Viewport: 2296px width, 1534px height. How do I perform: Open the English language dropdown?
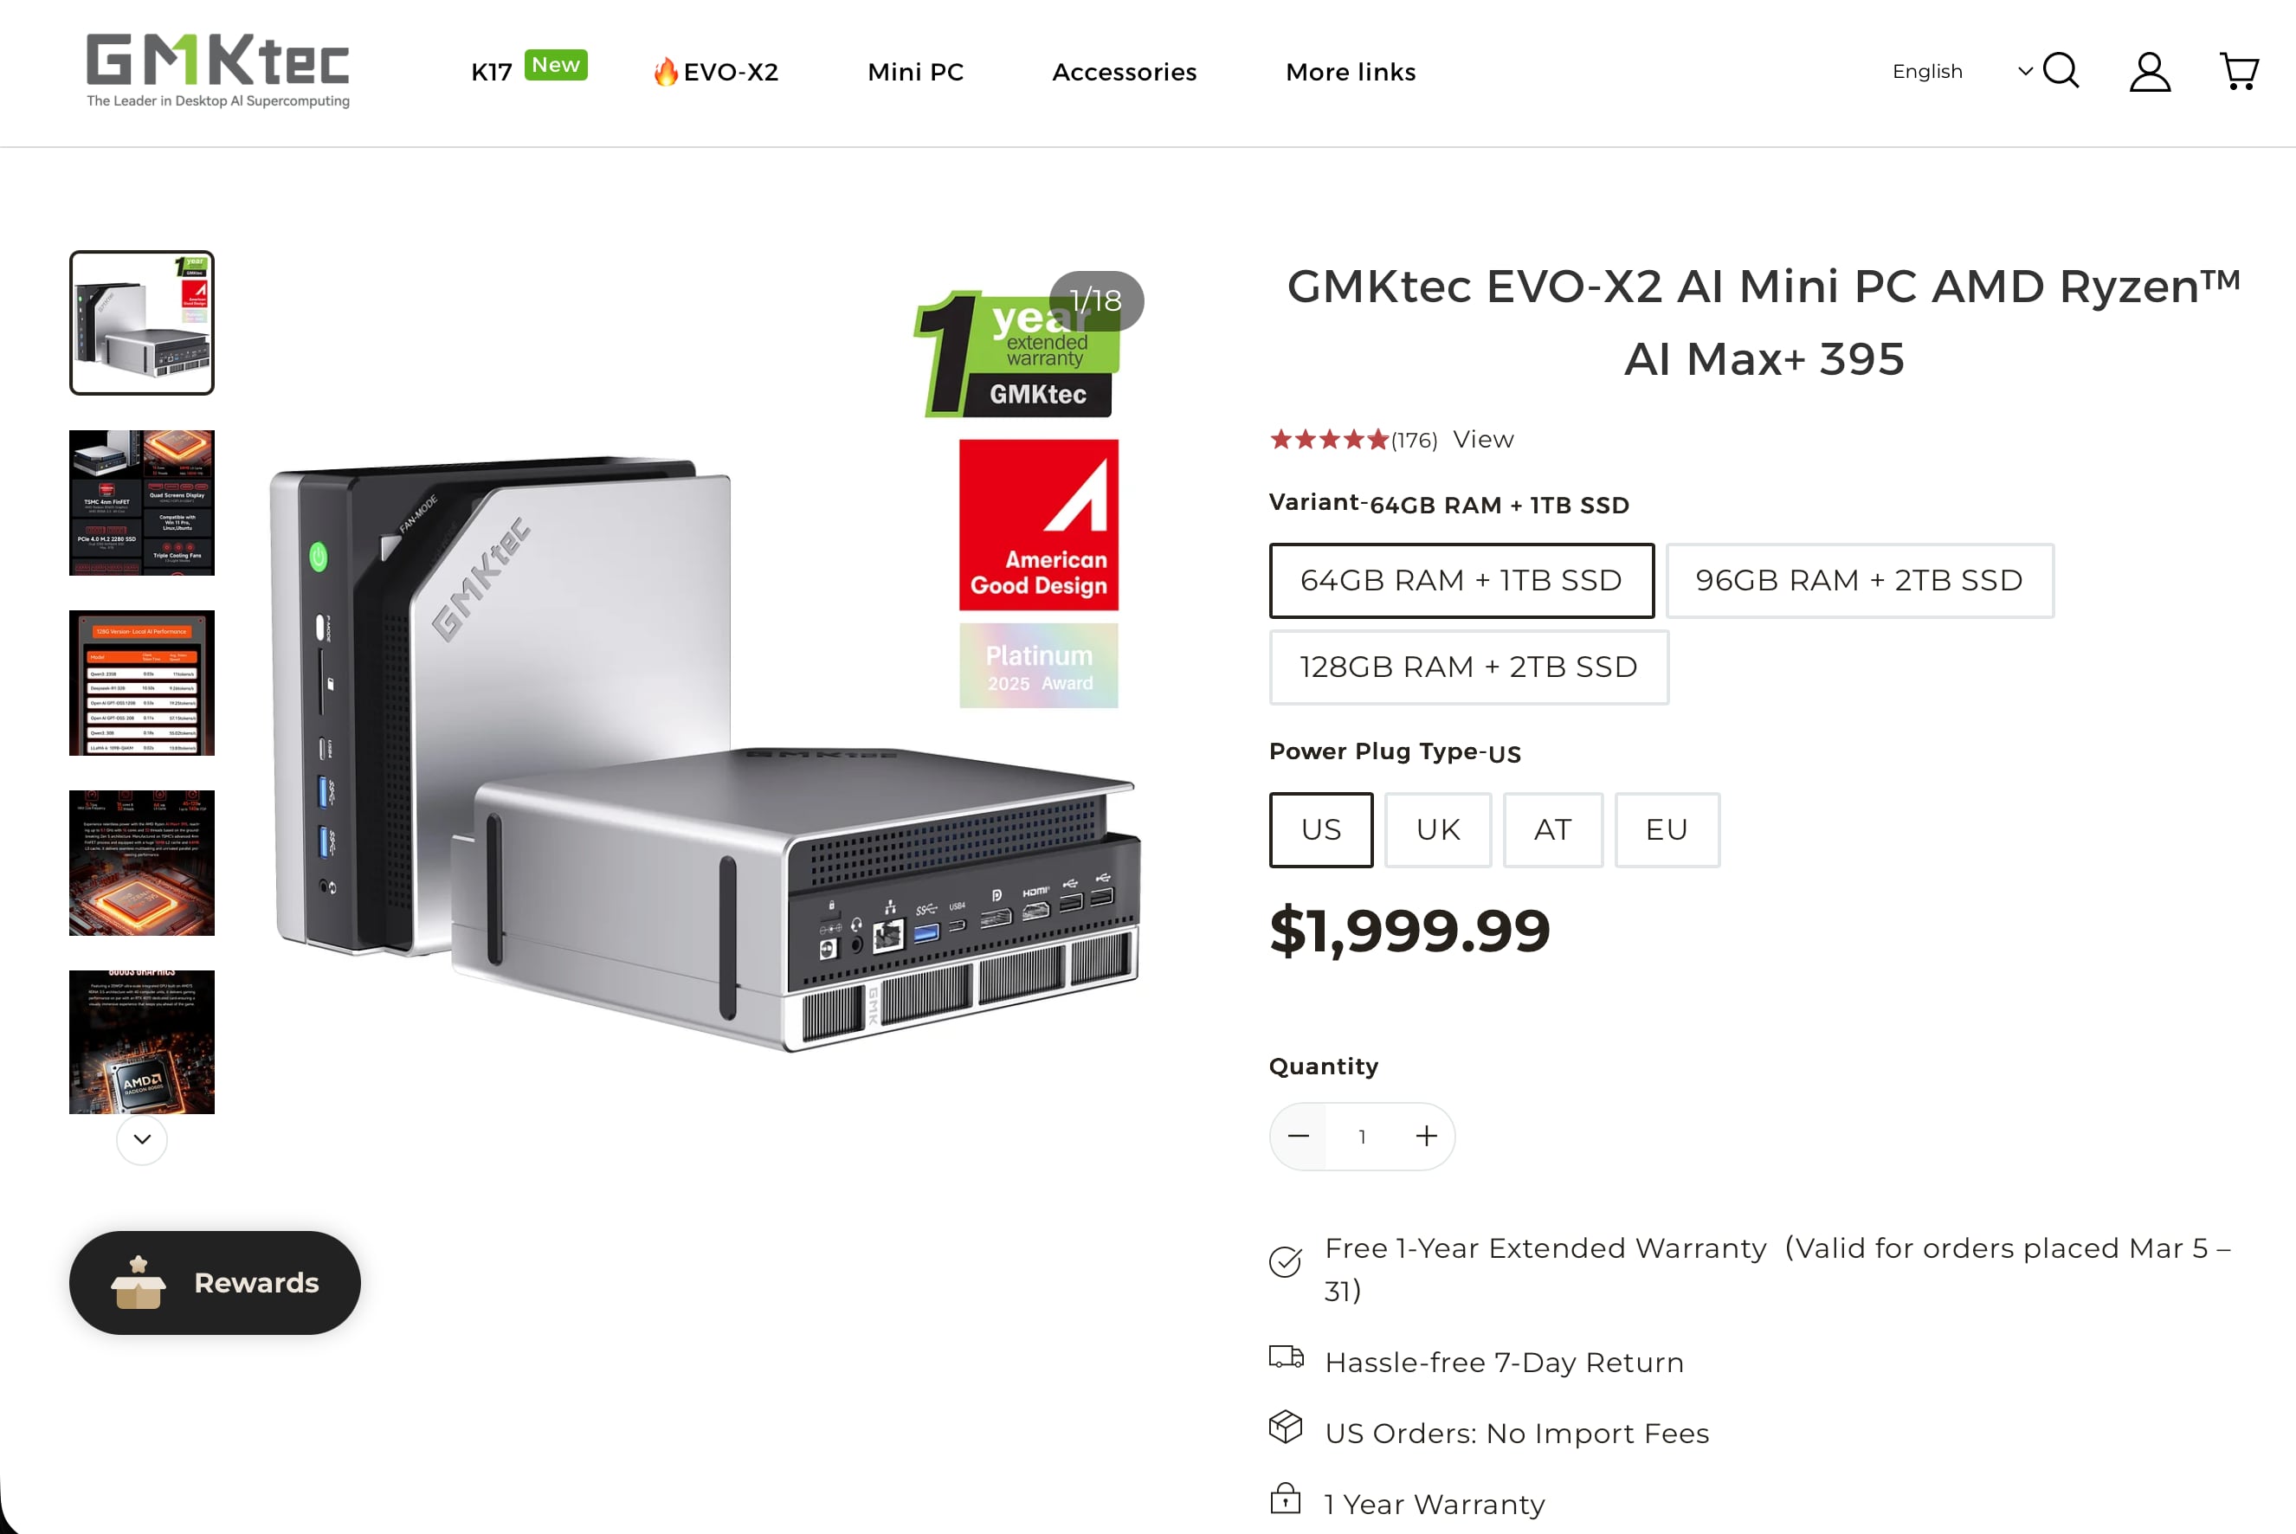click(x=1960, y=71)
